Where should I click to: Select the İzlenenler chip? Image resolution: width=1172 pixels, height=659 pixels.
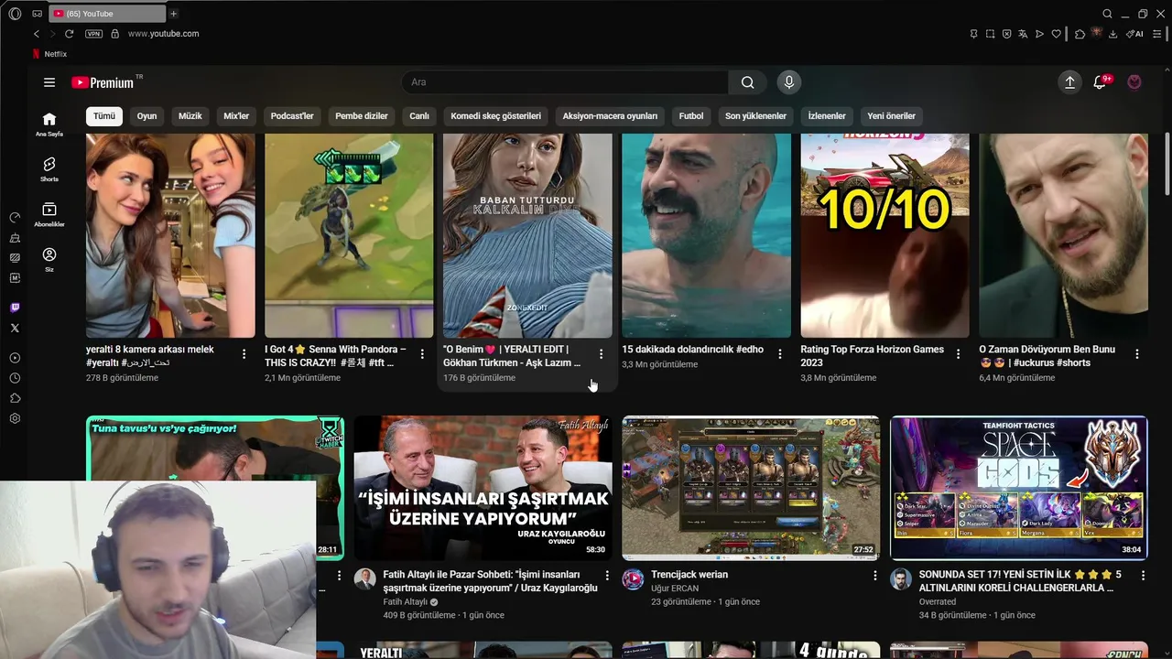[827, 116]
